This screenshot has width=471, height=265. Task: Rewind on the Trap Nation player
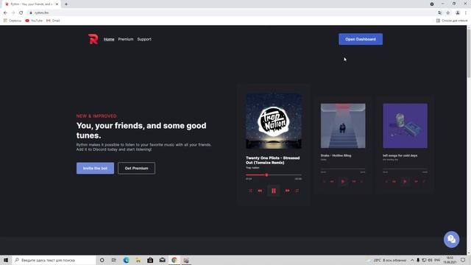[260, 191]
